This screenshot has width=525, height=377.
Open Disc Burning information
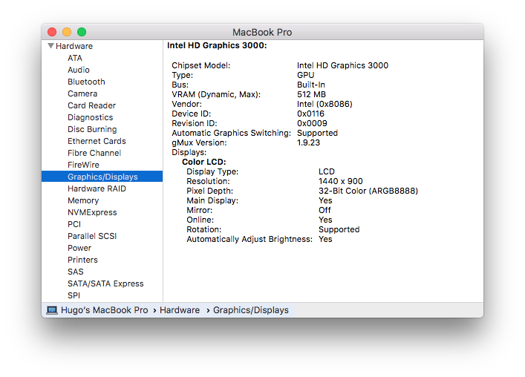(92, 129)
